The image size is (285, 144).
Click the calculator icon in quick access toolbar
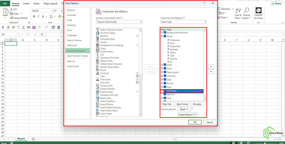[59, 28]
